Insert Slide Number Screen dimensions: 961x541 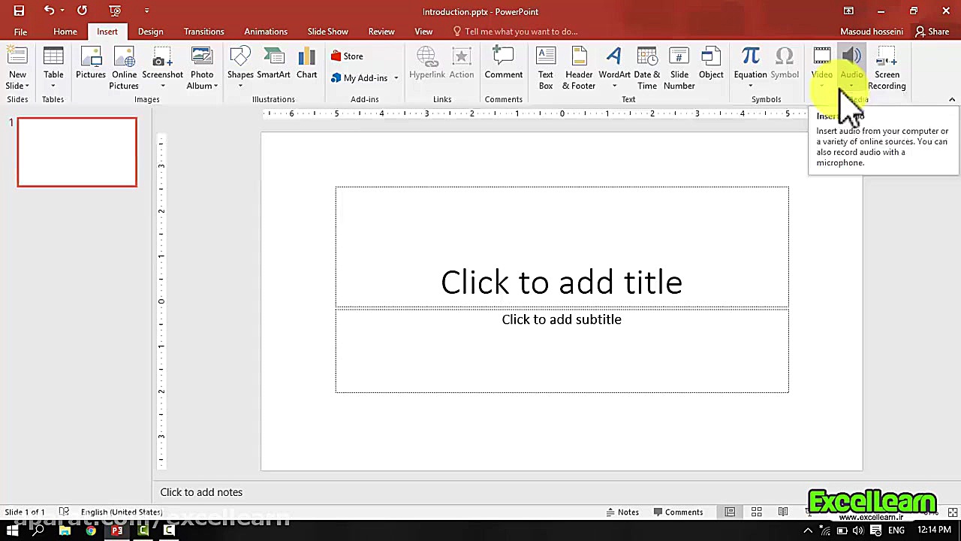[679, 68]
